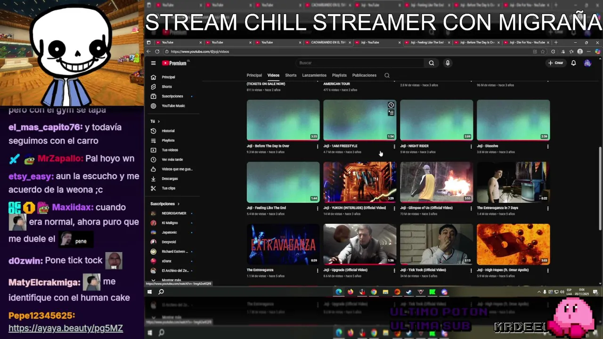
Task: Click the YouTube Premium logo
Action: 174,63
